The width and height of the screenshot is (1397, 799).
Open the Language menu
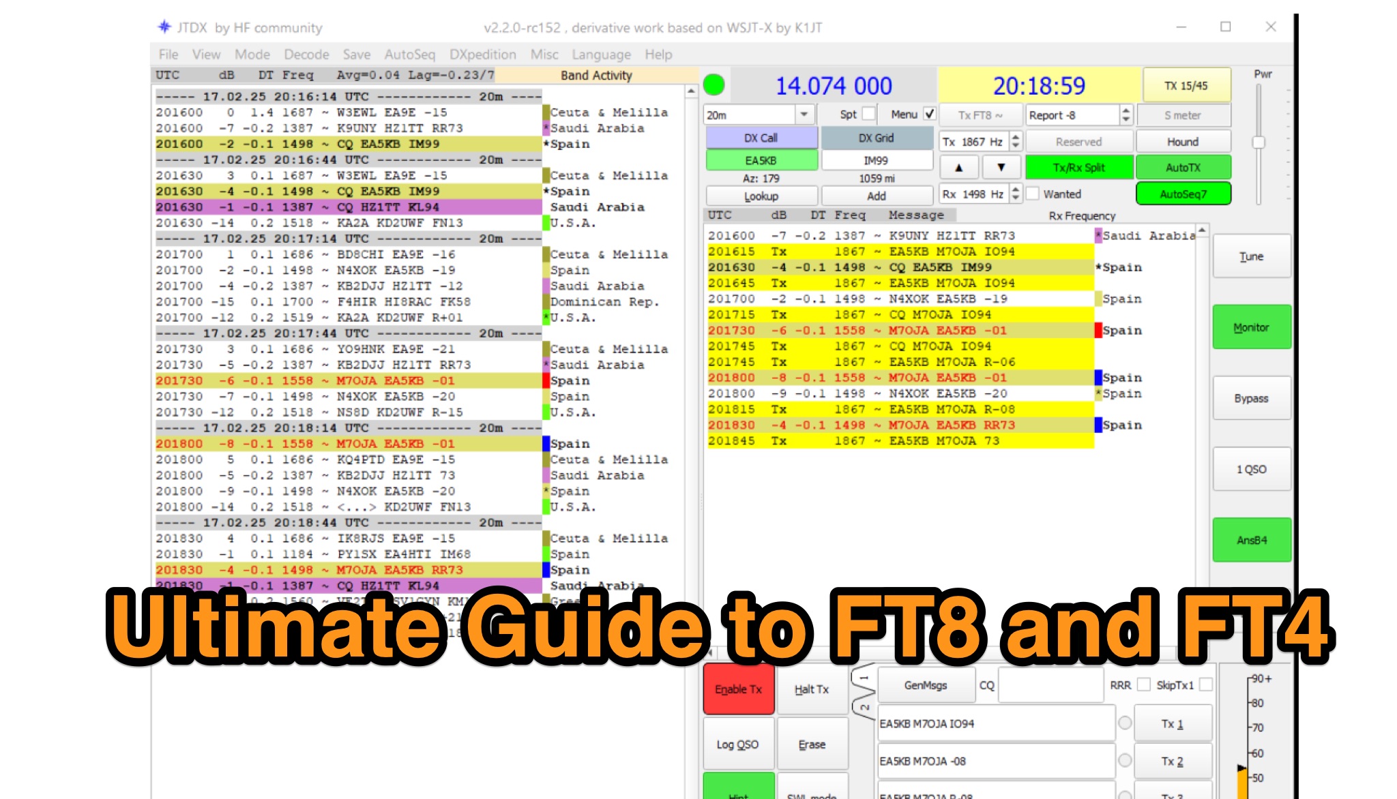tap(601, 55)
